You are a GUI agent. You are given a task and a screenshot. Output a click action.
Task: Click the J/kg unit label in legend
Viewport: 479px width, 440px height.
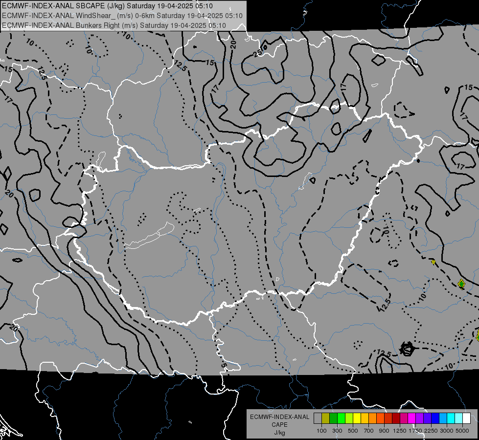[279, 432]
